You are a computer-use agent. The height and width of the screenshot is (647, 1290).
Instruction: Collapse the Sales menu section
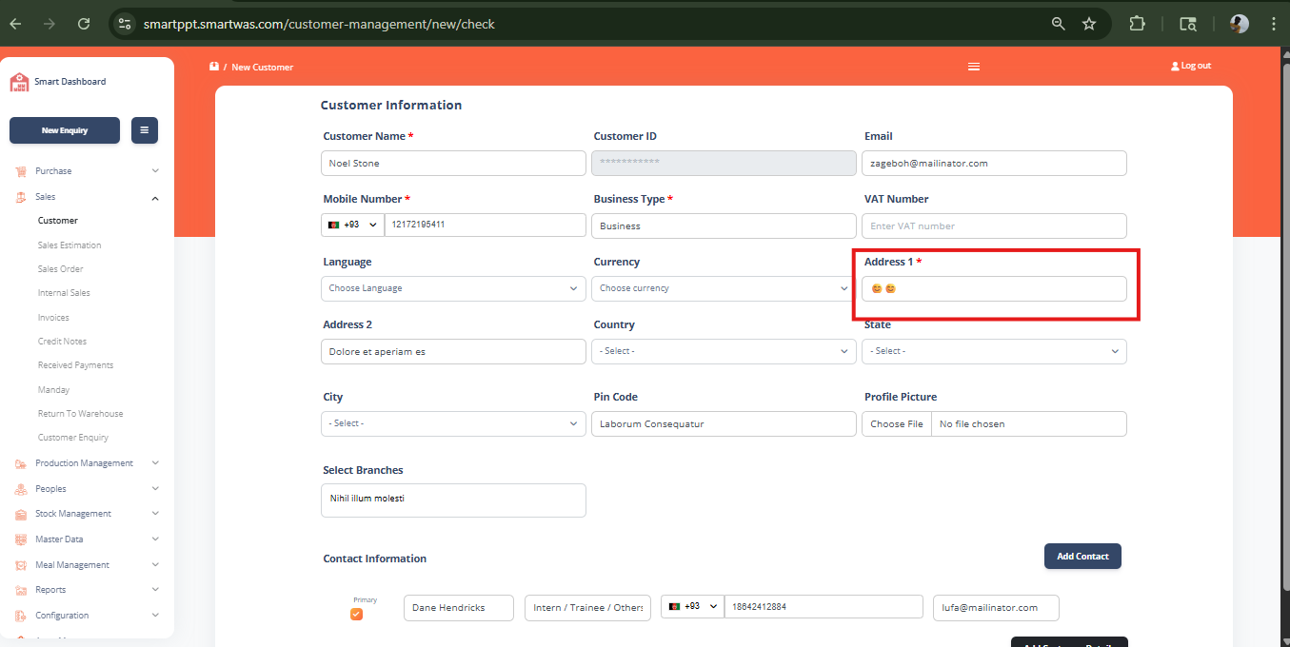tap(87, 197)
